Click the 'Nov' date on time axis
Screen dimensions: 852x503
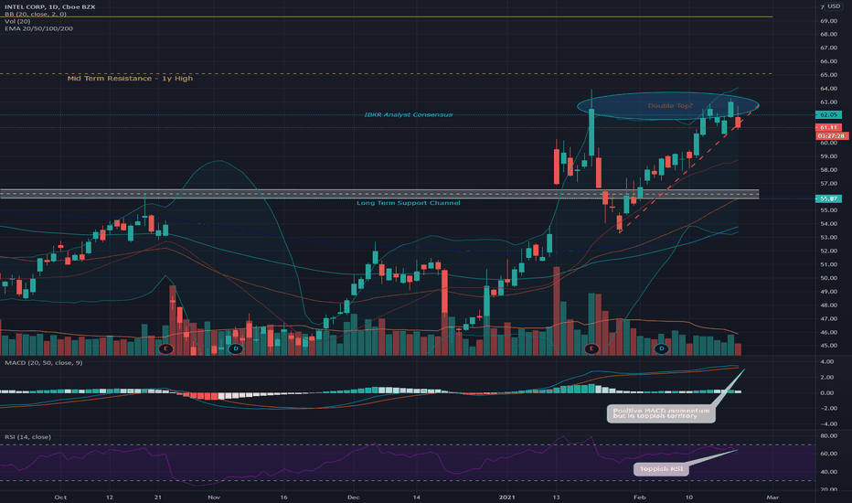(214, 497)
